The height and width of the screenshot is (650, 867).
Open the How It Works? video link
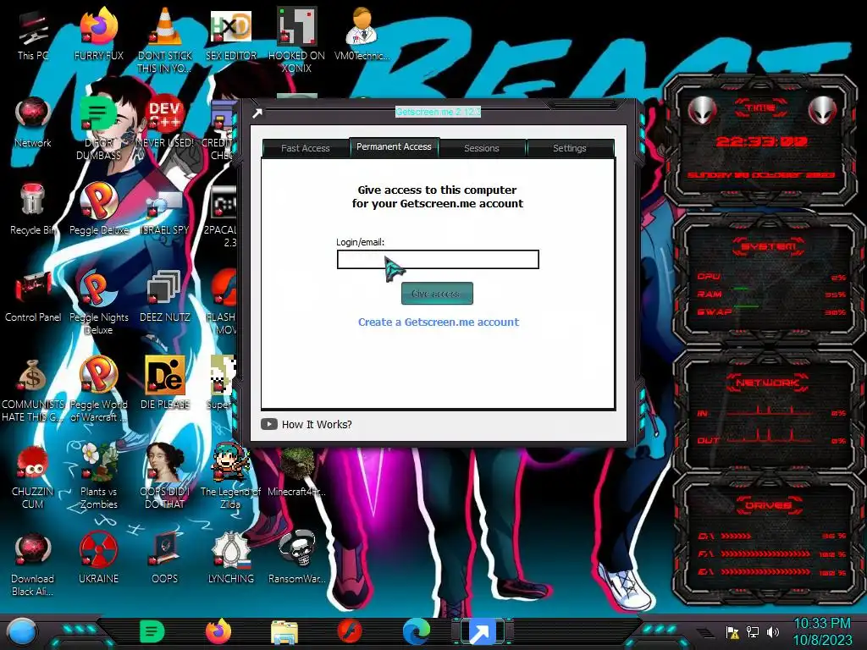tap(306, 425)
